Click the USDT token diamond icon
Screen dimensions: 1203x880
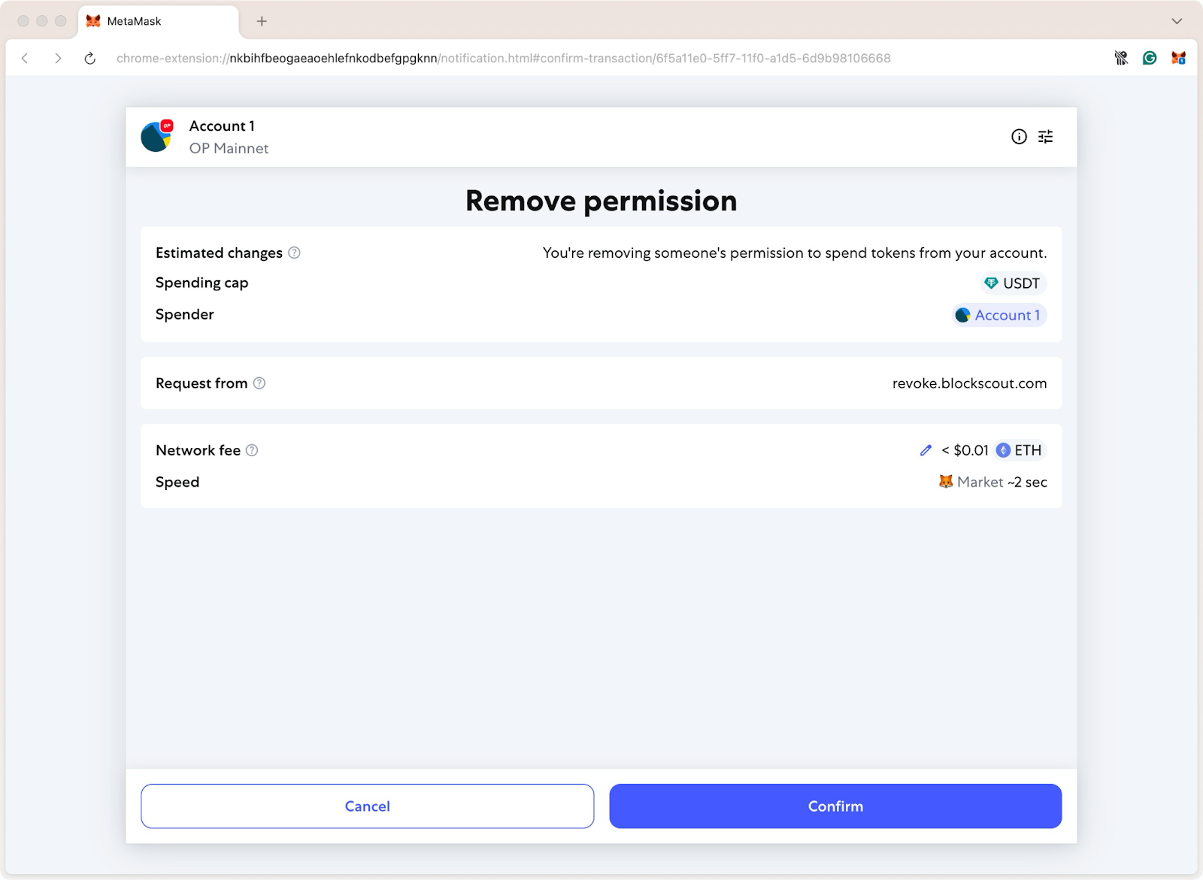[x=991, y=283]
